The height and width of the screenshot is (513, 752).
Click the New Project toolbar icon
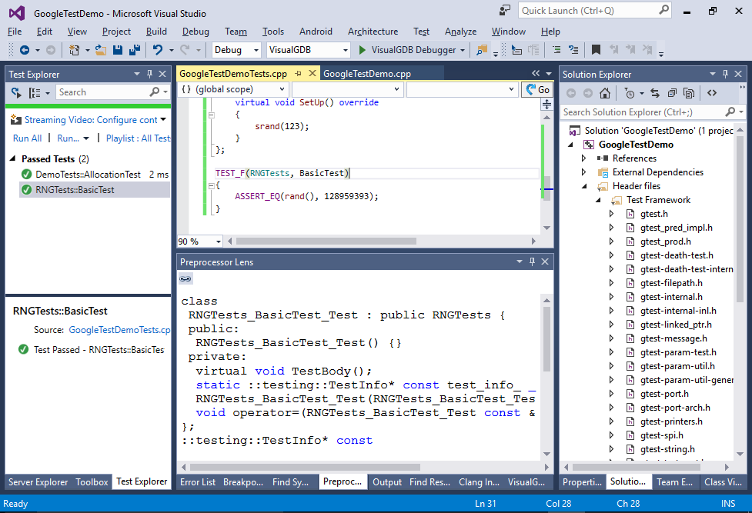(x=75, y=50)
